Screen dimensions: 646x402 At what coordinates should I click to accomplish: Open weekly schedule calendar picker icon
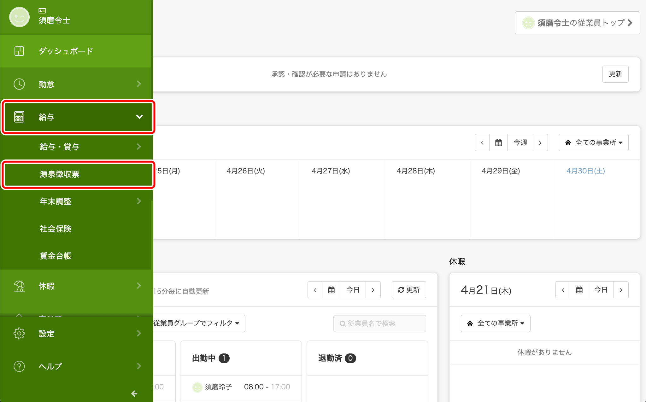pyautogui.click(x=498, y=143)
